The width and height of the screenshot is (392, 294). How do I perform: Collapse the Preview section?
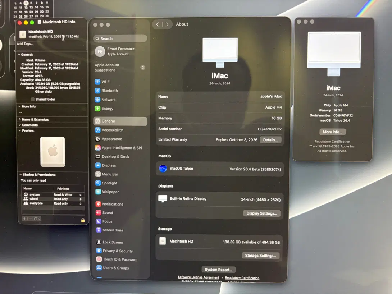coord(20,130)
